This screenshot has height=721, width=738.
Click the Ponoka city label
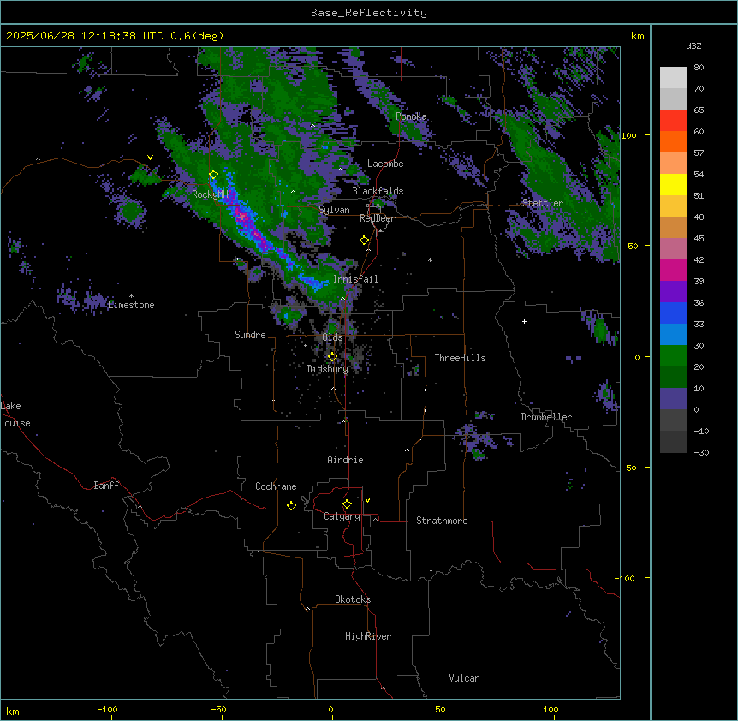tap(411, 116)
